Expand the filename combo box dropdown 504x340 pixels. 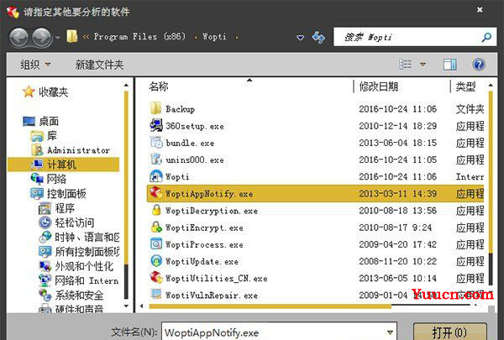[x=390, y=332]
